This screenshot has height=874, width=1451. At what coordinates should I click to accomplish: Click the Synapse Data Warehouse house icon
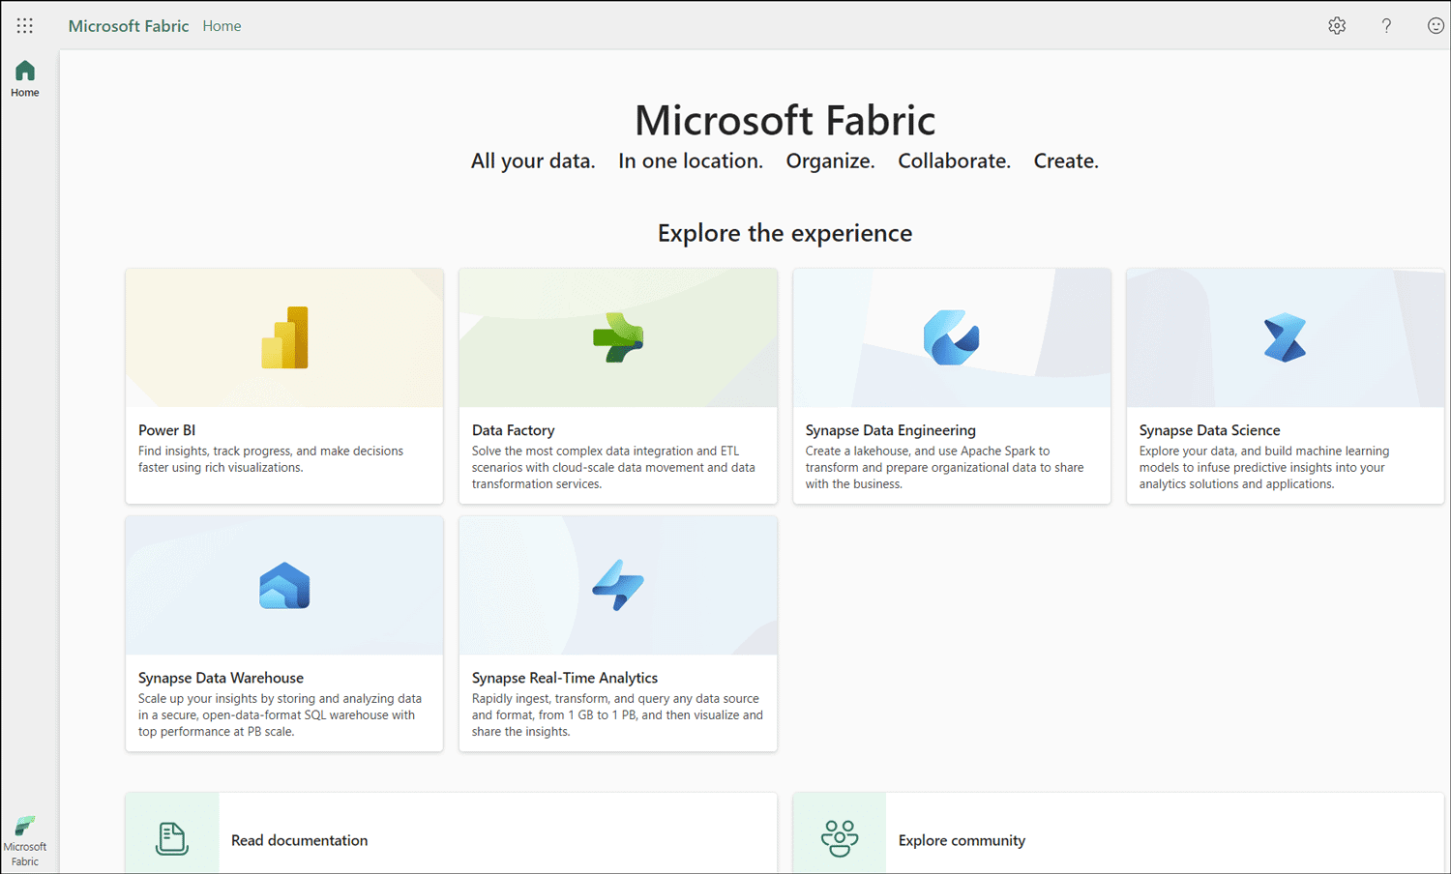[284, 586]
